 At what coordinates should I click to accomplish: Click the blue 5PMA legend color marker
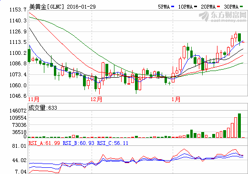[x=173, y=7]
